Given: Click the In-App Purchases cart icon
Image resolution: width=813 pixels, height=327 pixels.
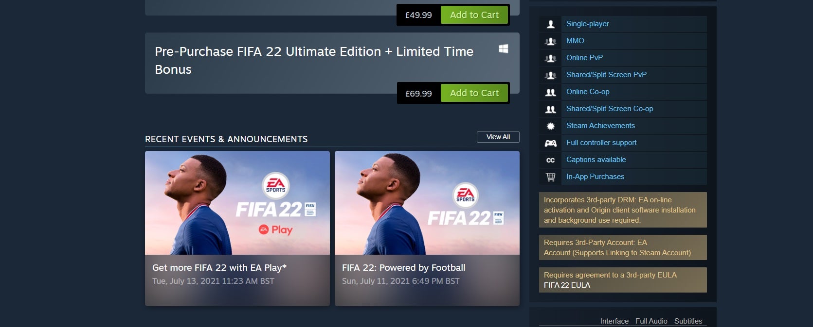Looking at the screenshot, I should point(550,177).
